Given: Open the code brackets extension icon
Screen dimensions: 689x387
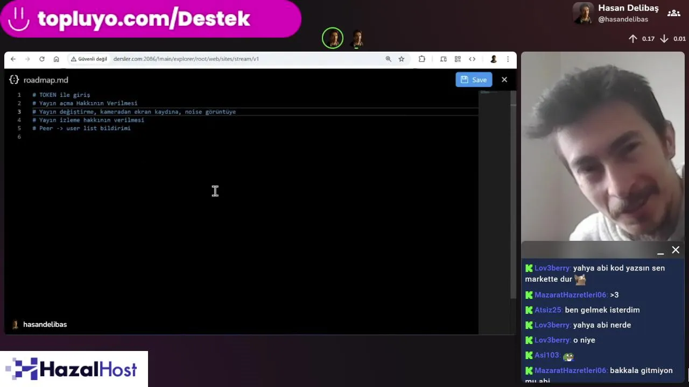Looking at the screenshot, I should [x=472, y=59].
